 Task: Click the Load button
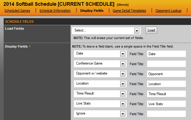point(151,30)
